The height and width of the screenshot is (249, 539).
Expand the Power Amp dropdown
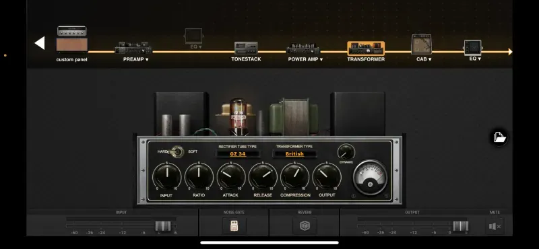[305, 59]
